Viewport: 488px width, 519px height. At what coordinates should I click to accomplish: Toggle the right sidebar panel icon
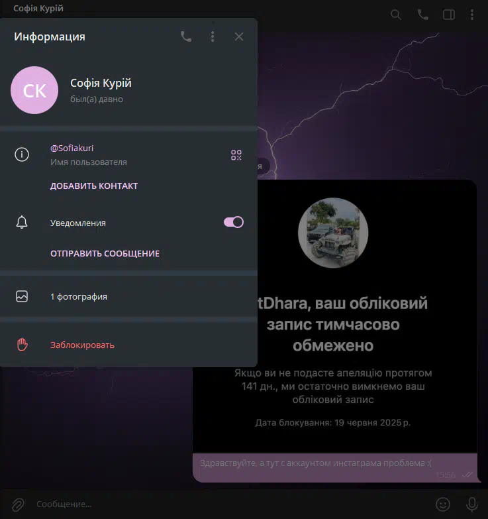(x=449, y=15)
